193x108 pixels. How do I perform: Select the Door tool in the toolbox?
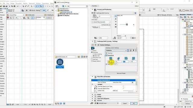pos(2,22)
